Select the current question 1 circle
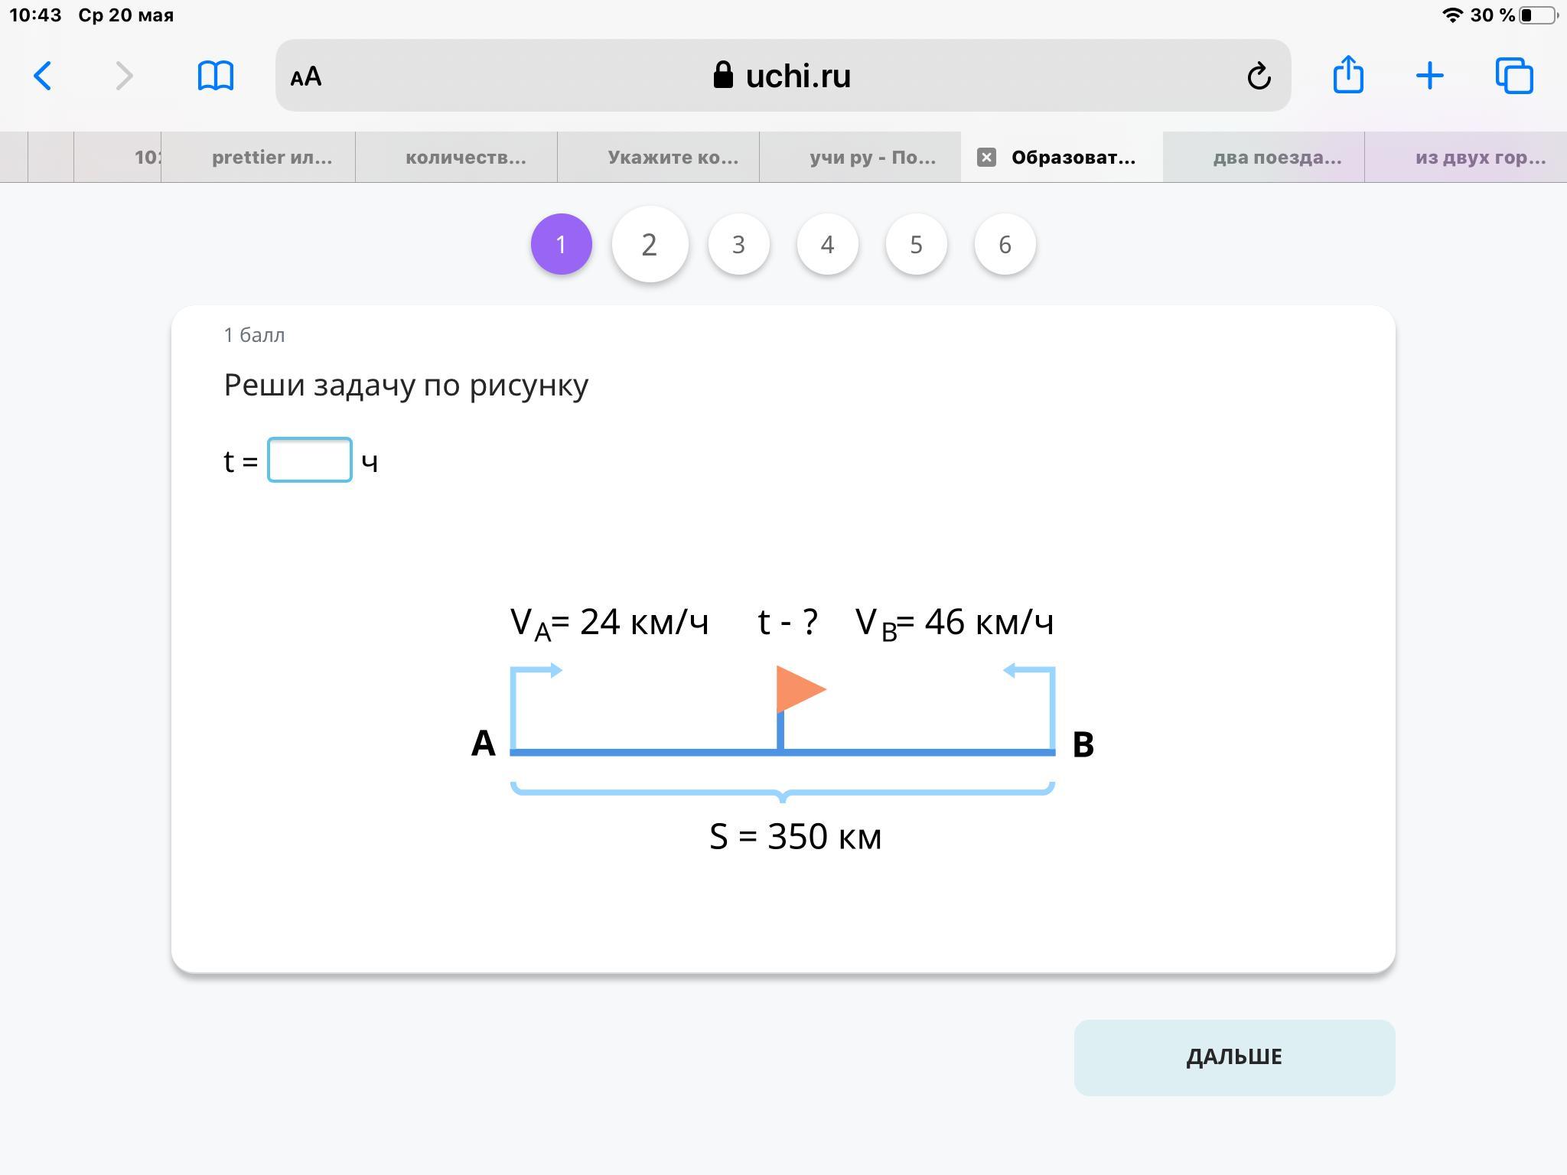 pyautogui.click(x=561, y=245)
